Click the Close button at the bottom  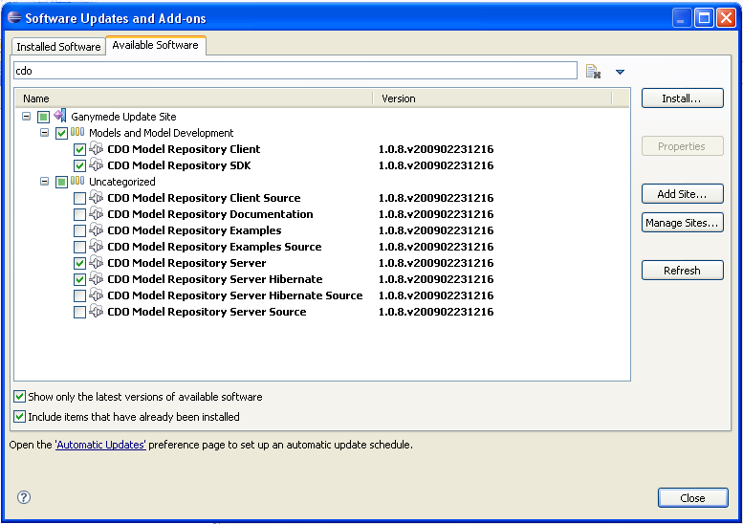(x=692, y=498)
